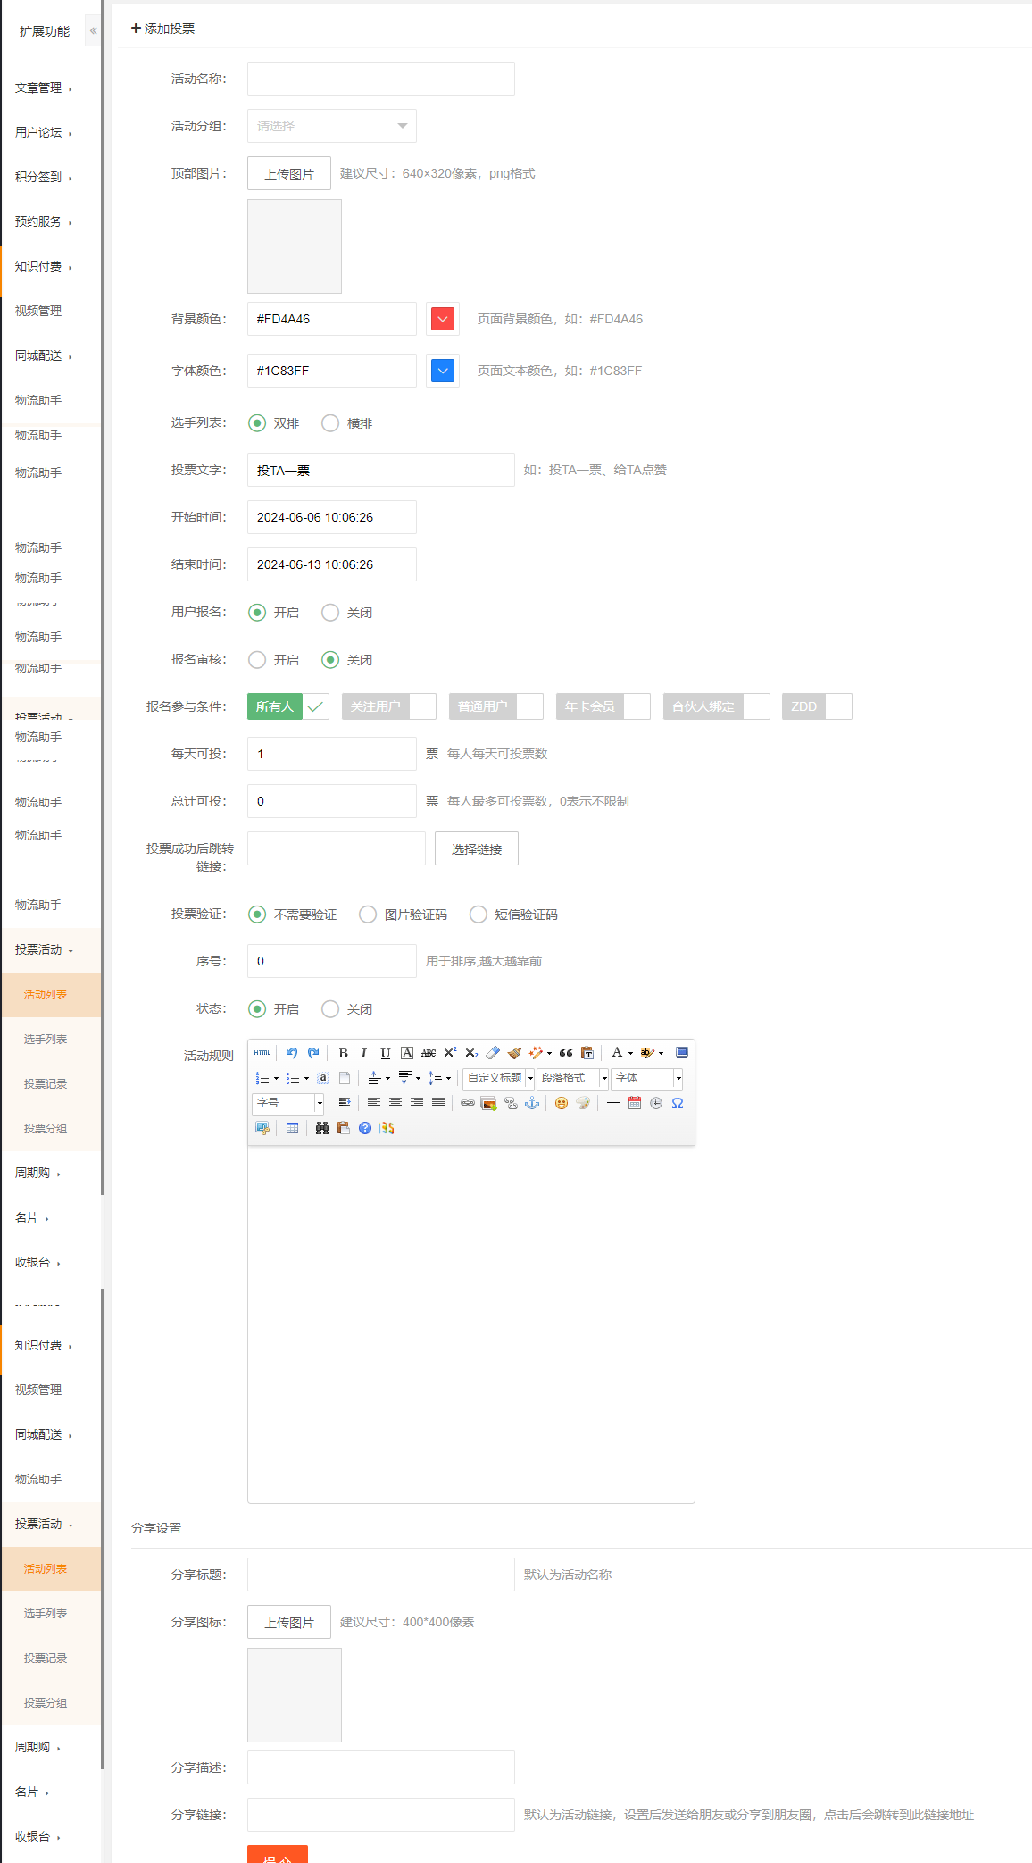Click the 选择链接 button
The height and width of the screenshot is (1863, 1032).
[476, 848]
